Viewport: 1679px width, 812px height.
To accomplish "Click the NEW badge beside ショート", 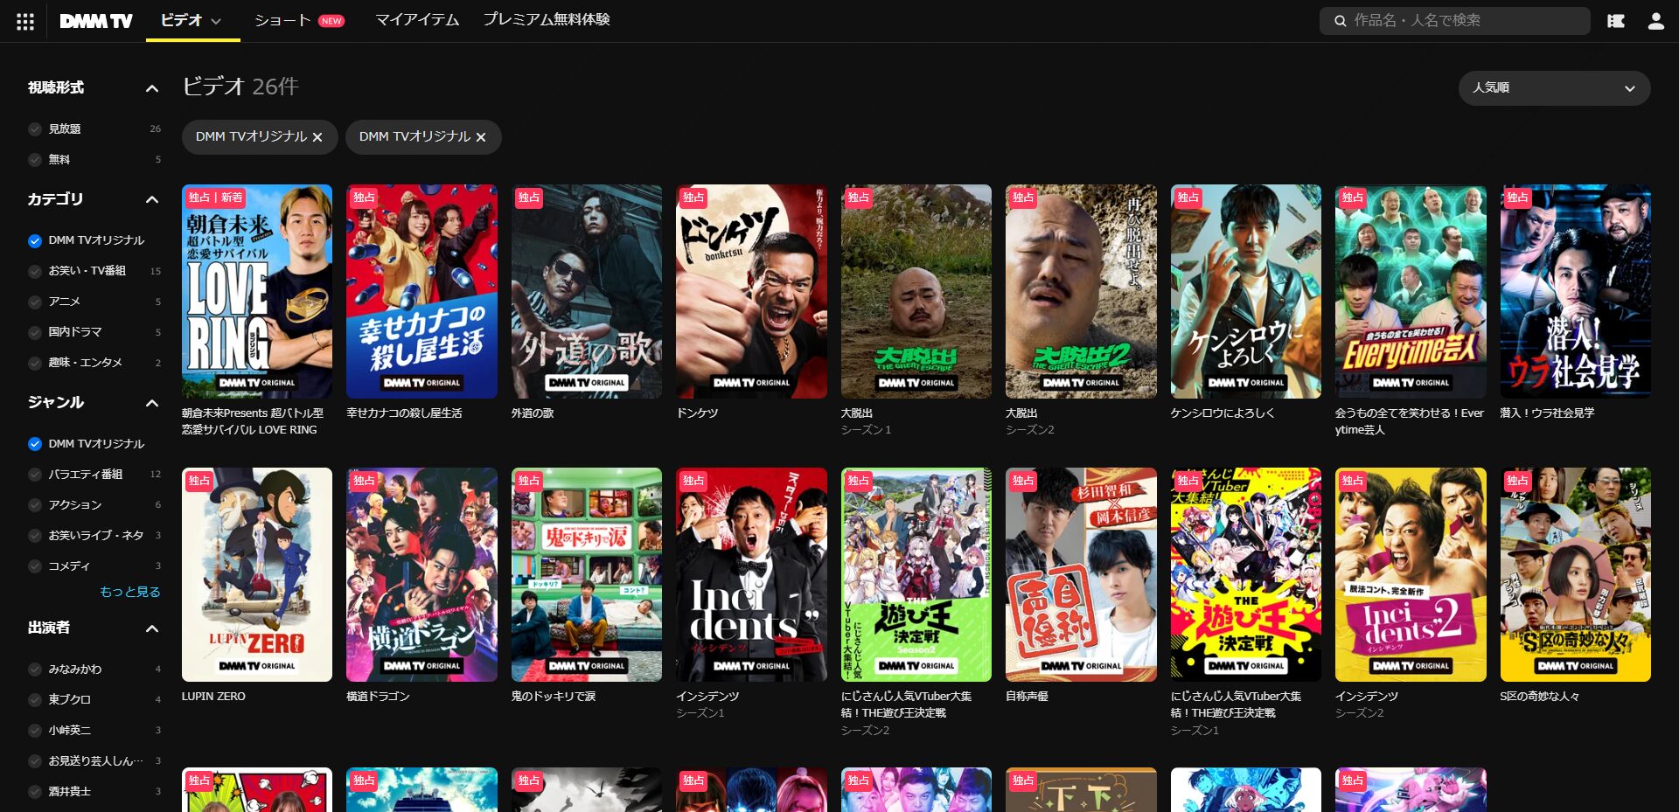I will (331, 21).
